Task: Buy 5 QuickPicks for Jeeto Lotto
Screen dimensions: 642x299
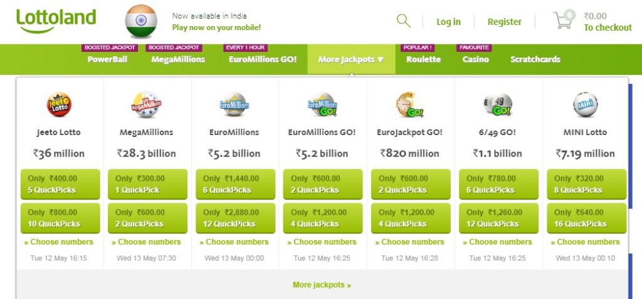Action: coord(60,185)
